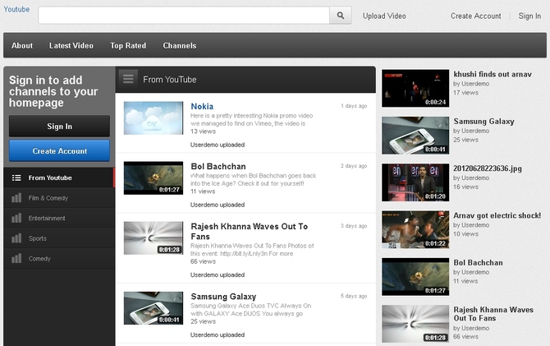The width and height of the screenshot is (550, 346).
Task: Open Rajesh Khanna thumbnail in right sidebar
Action: 415,324
